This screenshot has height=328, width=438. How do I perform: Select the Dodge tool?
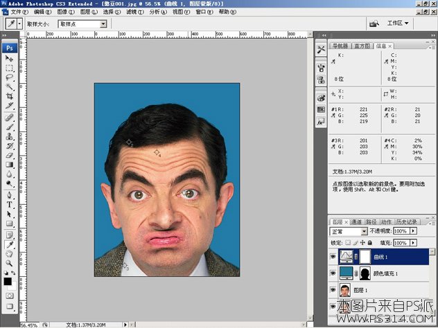(9, 183)
